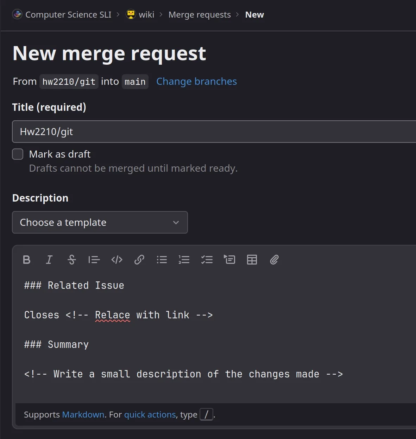The image size is (416, 439).
Task: Insert a bullet list
Action: click(162, 260)
